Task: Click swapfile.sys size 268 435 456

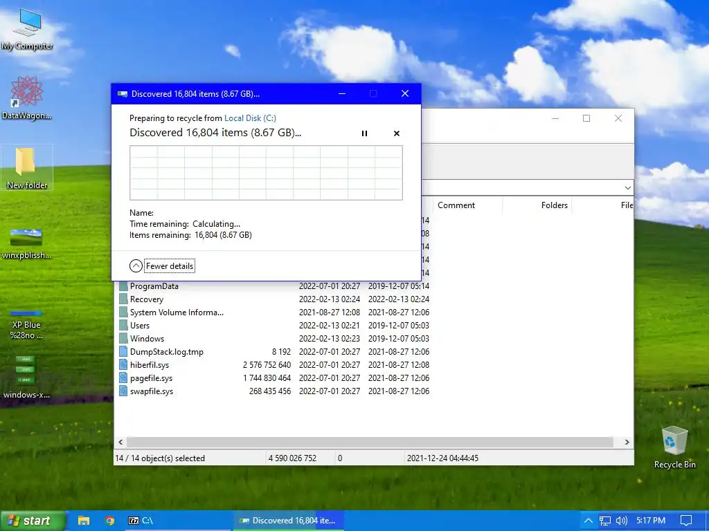Action: point(270,391)
